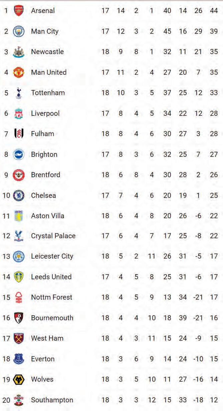
Task: Open the Crystal Palace team link
Action: [53, 236]
